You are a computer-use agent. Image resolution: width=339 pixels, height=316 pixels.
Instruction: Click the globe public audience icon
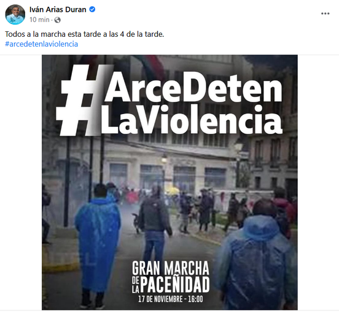(57, 20)
